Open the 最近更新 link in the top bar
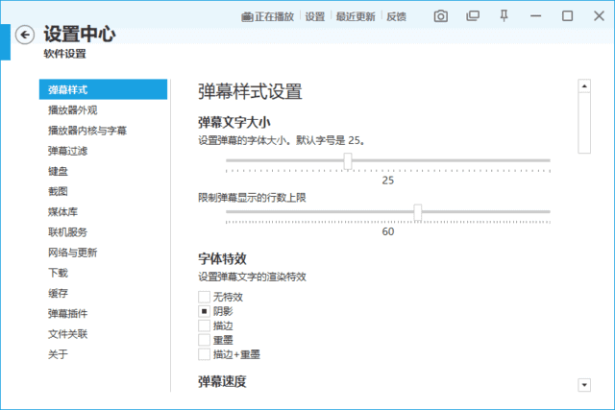The image size is (615, 410). tap(356, 16)
